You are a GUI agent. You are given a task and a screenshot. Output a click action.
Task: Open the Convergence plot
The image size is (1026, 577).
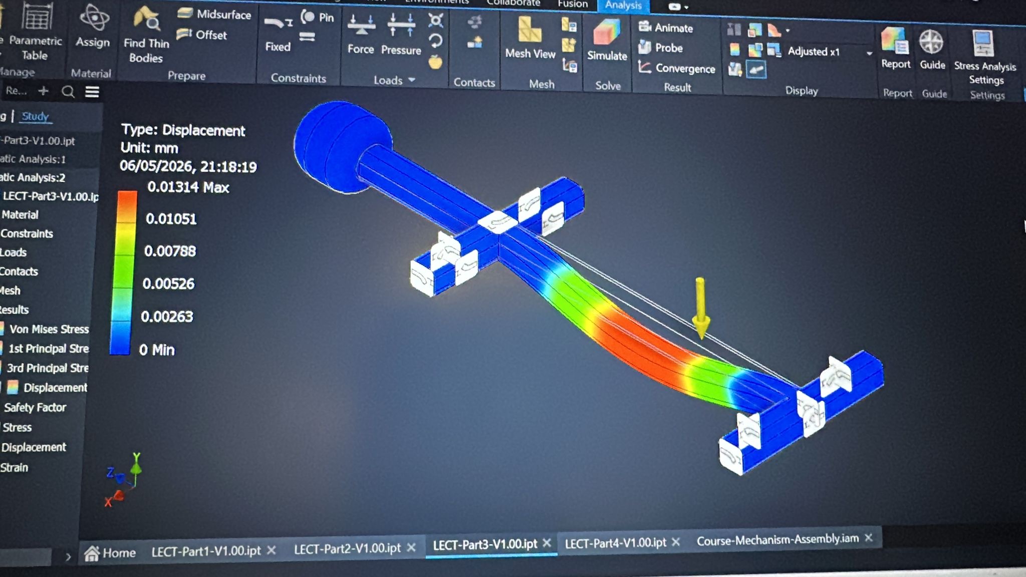coord(676,68)
